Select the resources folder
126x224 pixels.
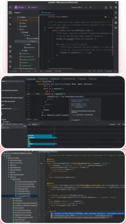click(29, 48)
